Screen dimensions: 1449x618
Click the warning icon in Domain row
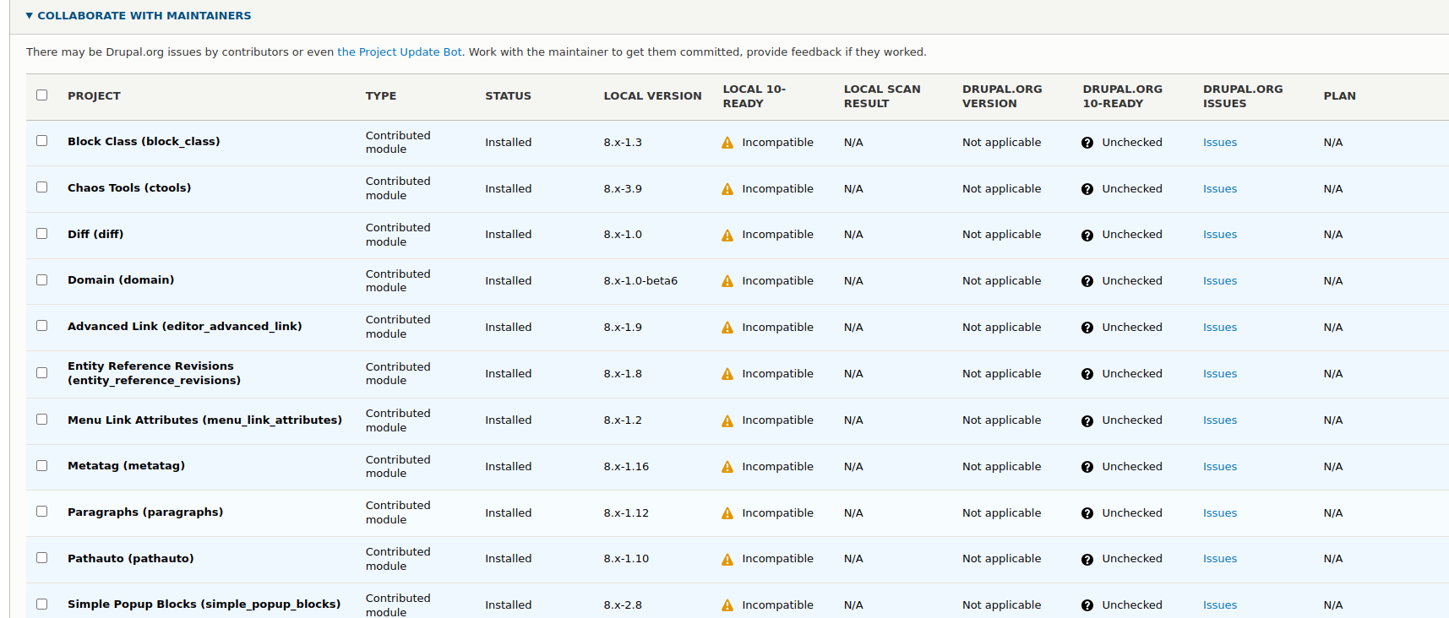[727, 281]
